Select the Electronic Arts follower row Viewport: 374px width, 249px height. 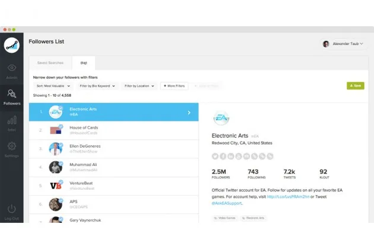(x=114, y=112)
